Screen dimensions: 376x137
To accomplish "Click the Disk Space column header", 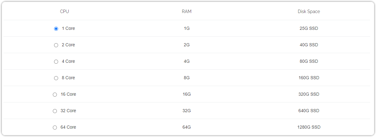I will (x=309, y=11).
